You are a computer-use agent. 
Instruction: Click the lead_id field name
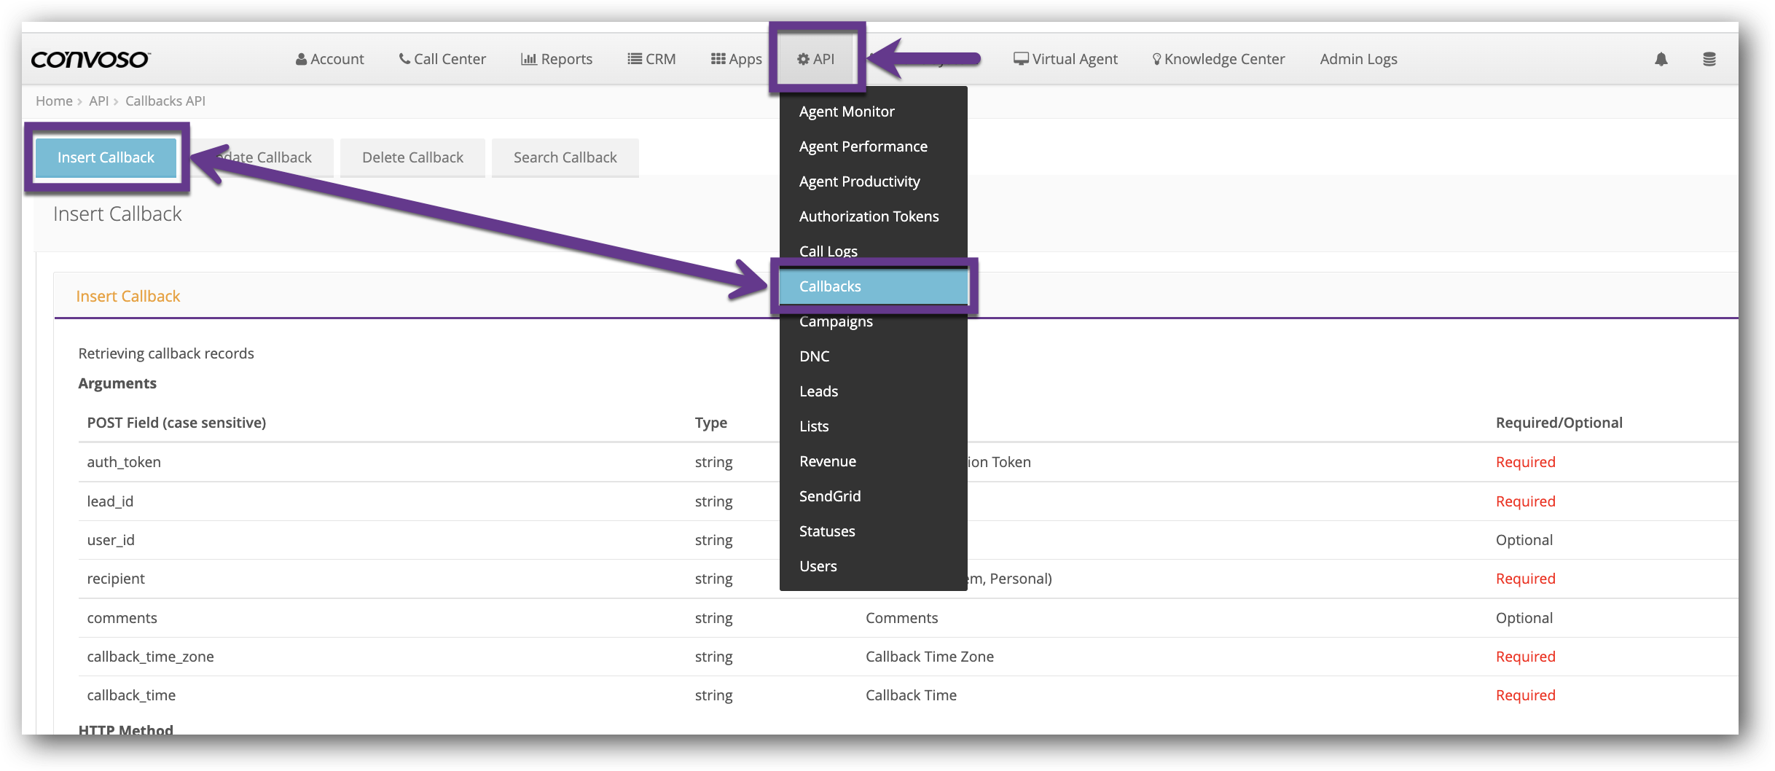coord(110,501)
